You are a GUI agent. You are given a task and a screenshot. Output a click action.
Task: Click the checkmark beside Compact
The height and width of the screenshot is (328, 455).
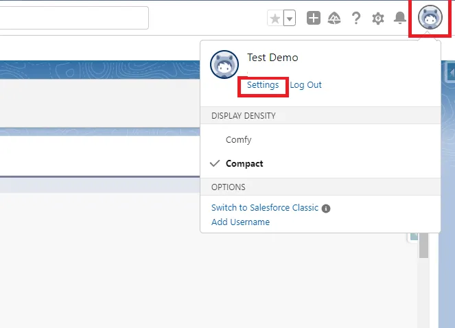215,164
